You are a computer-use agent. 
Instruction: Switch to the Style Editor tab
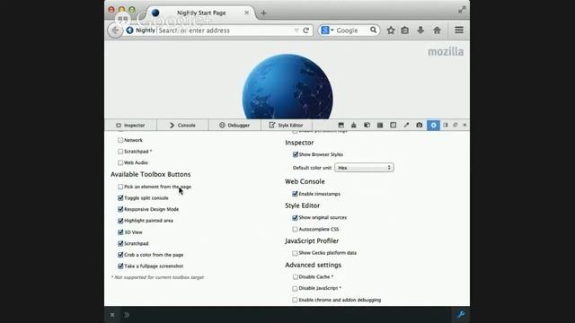tap(287, 126)
